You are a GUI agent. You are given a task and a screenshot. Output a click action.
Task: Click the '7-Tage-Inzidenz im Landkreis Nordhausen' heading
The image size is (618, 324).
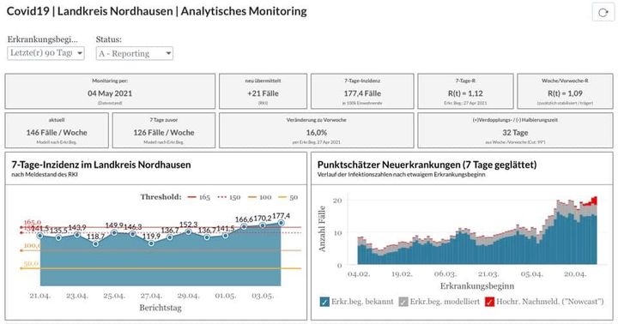(101, 165)
